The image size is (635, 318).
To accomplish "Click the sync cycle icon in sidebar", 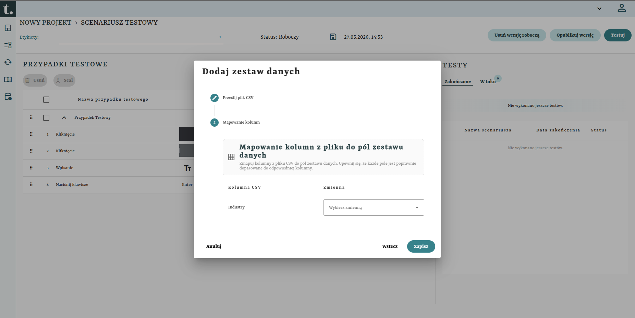I will pyautogui.click(x=8, y=62).
